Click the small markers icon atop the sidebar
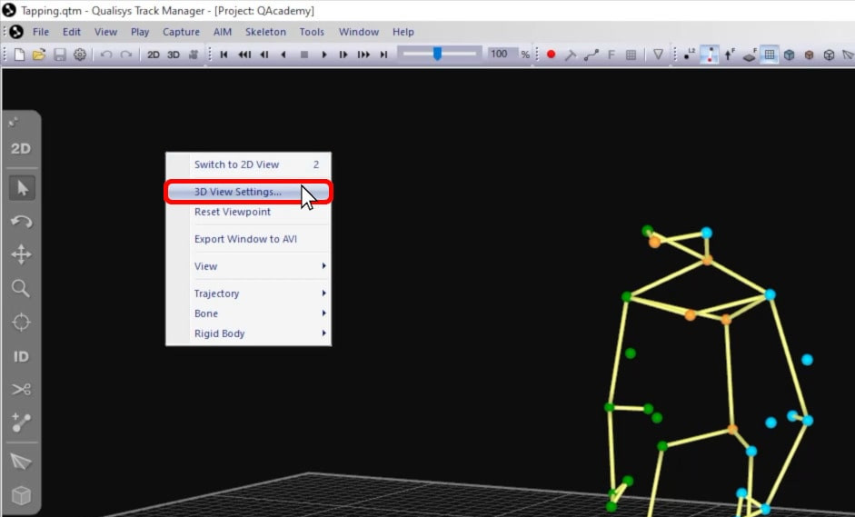Screen dimensions: 855x517 (14, 122)
